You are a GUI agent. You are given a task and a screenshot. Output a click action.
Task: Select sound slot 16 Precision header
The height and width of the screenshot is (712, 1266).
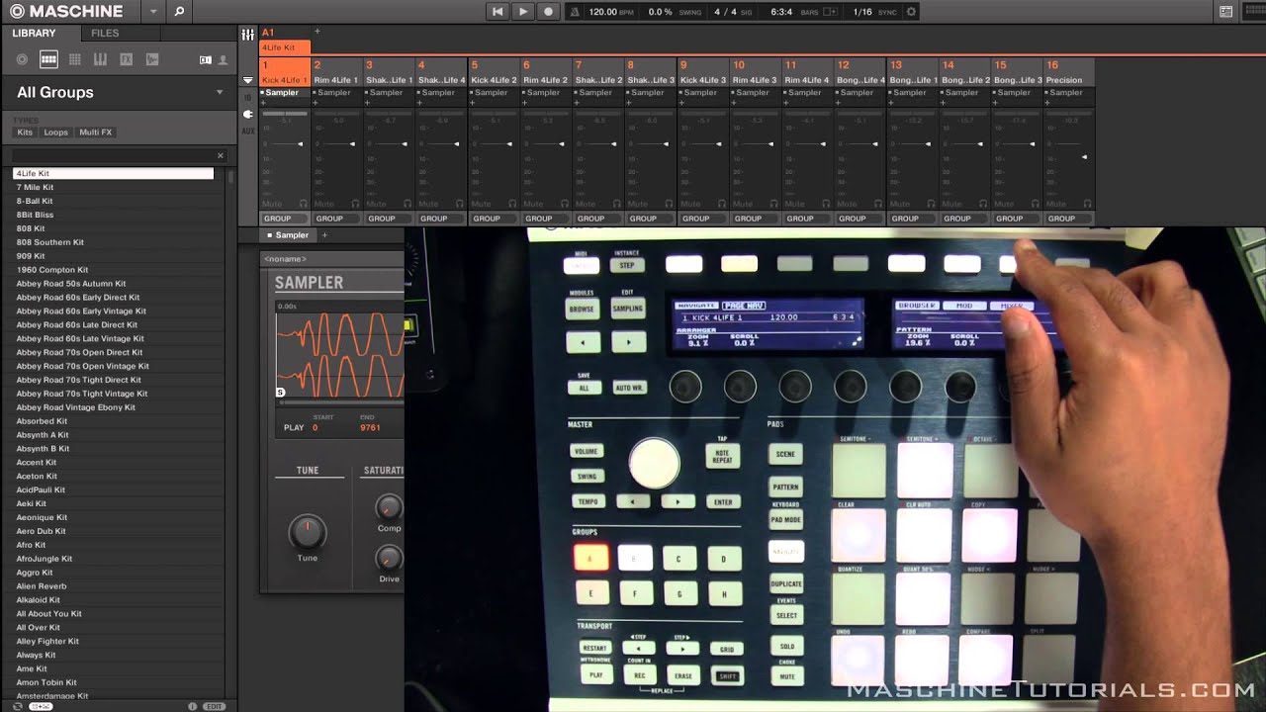click(1068, 72)
